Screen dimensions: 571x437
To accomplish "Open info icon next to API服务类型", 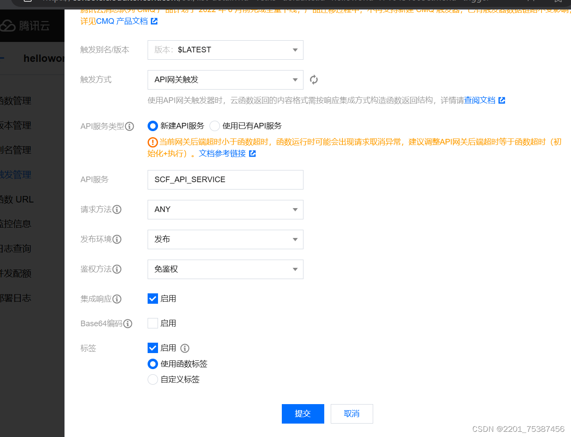I will (129, 126).
